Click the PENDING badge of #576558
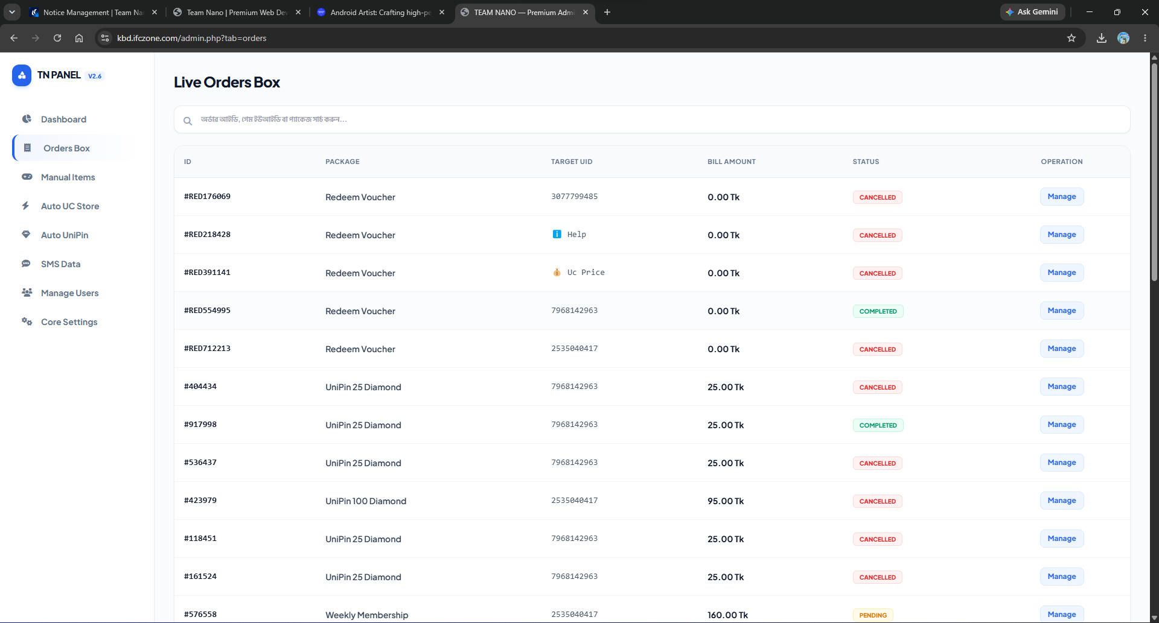The image size is (1159, 623). (873, 615)
